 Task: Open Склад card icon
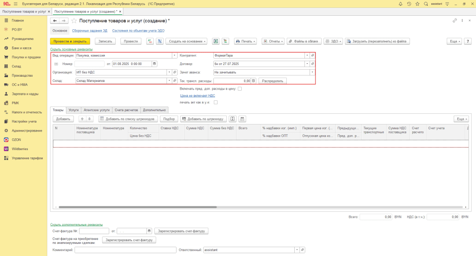pyautogui.click(x=175, y=81)
